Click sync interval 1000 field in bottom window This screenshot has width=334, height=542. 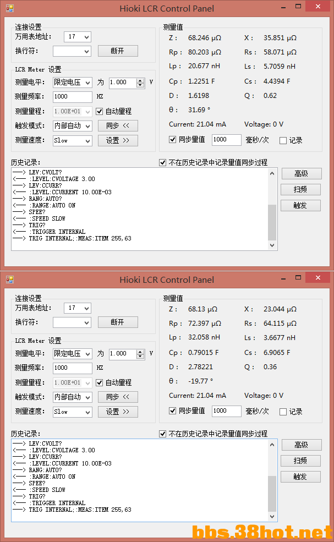[x=227, y=411]
